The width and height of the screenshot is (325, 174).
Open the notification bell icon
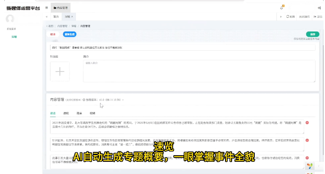(x=282, y=8)
